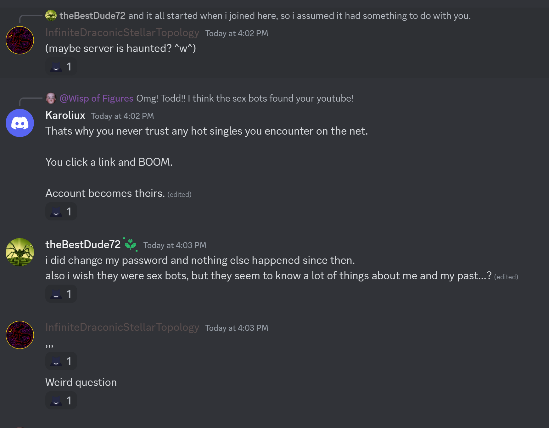This screenshot has width=549, height=428.
Task: Open Karoliux's profile from username
Action: tap(65, 115)
